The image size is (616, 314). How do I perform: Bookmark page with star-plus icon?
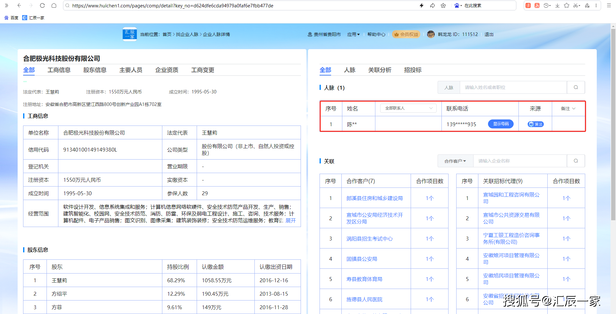(443, 5)
